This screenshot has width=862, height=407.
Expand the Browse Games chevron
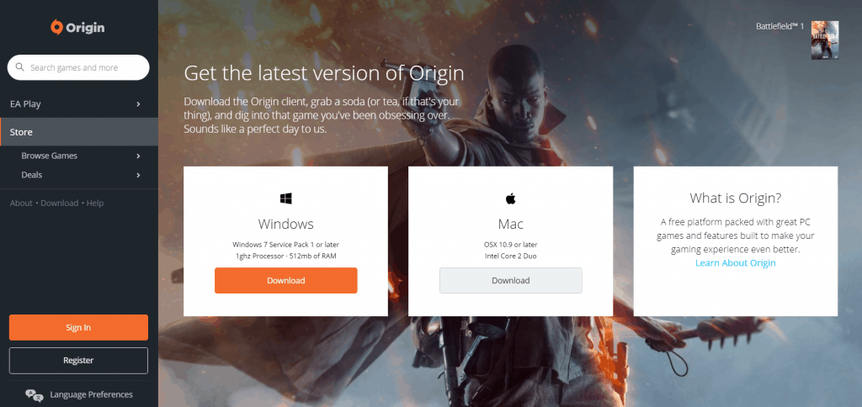139,156
